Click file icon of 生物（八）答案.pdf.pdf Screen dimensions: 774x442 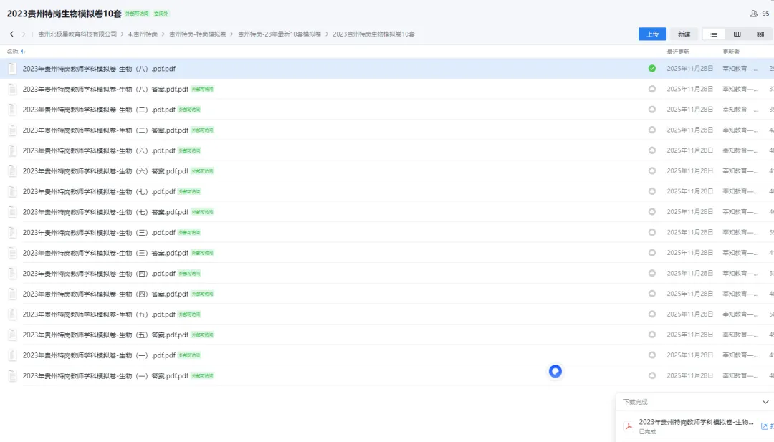(12, 90)
